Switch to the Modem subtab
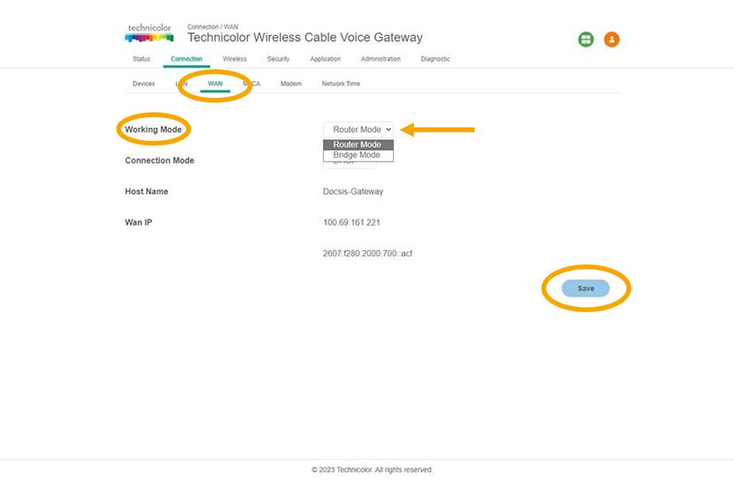Screen dimensions: 734x485 (x=291, y=83)
